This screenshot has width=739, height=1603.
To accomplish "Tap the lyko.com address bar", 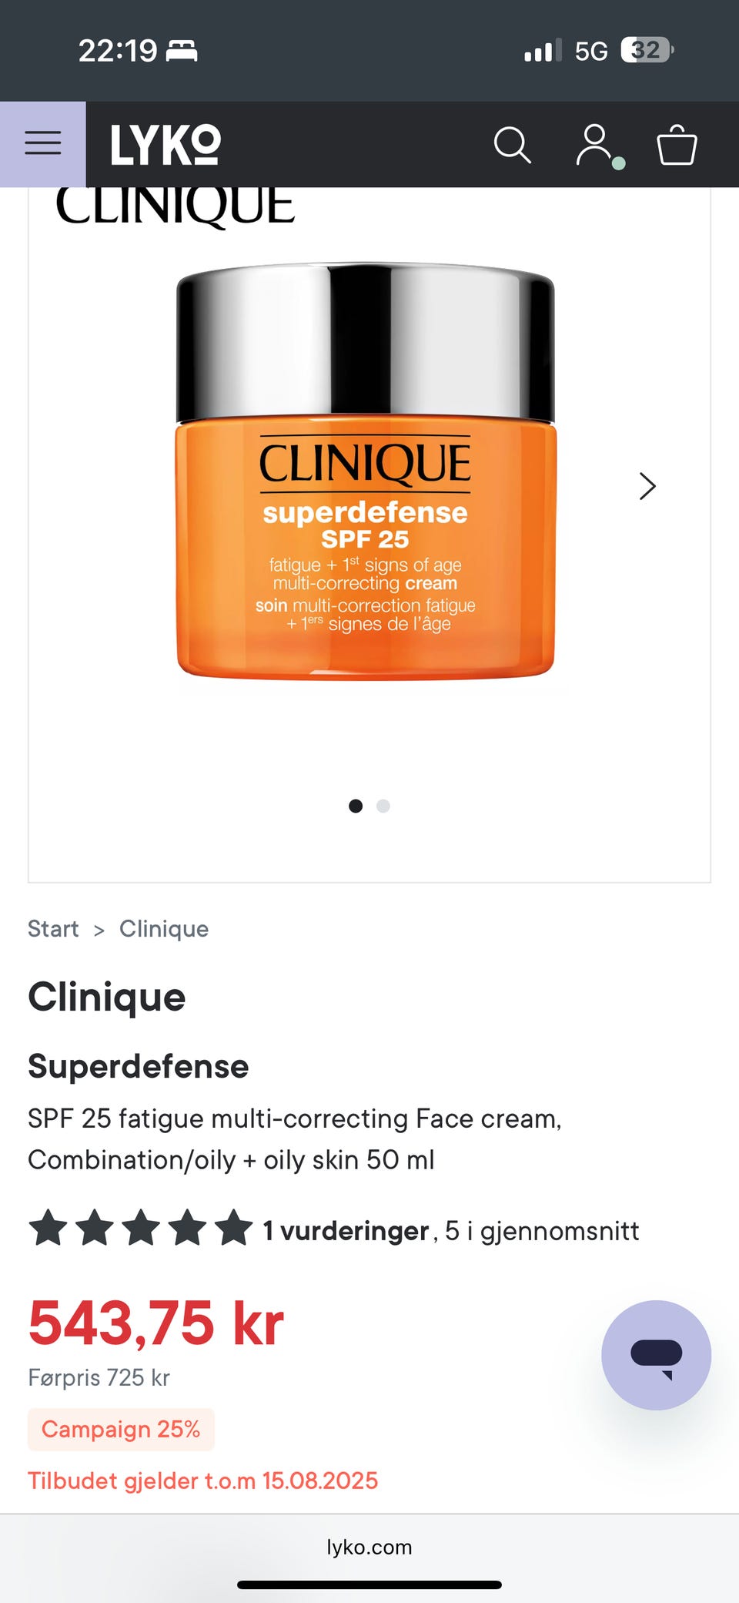I will [x=369, y=1547].
